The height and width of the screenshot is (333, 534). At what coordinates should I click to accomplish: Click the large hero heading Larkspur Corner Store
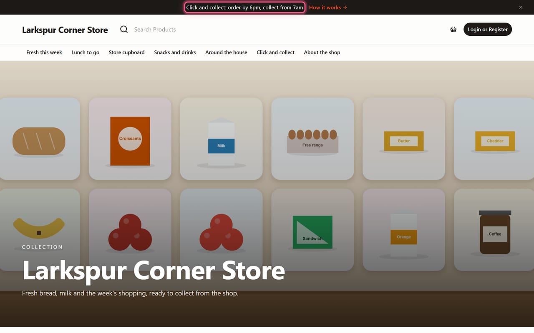(154, 271)
